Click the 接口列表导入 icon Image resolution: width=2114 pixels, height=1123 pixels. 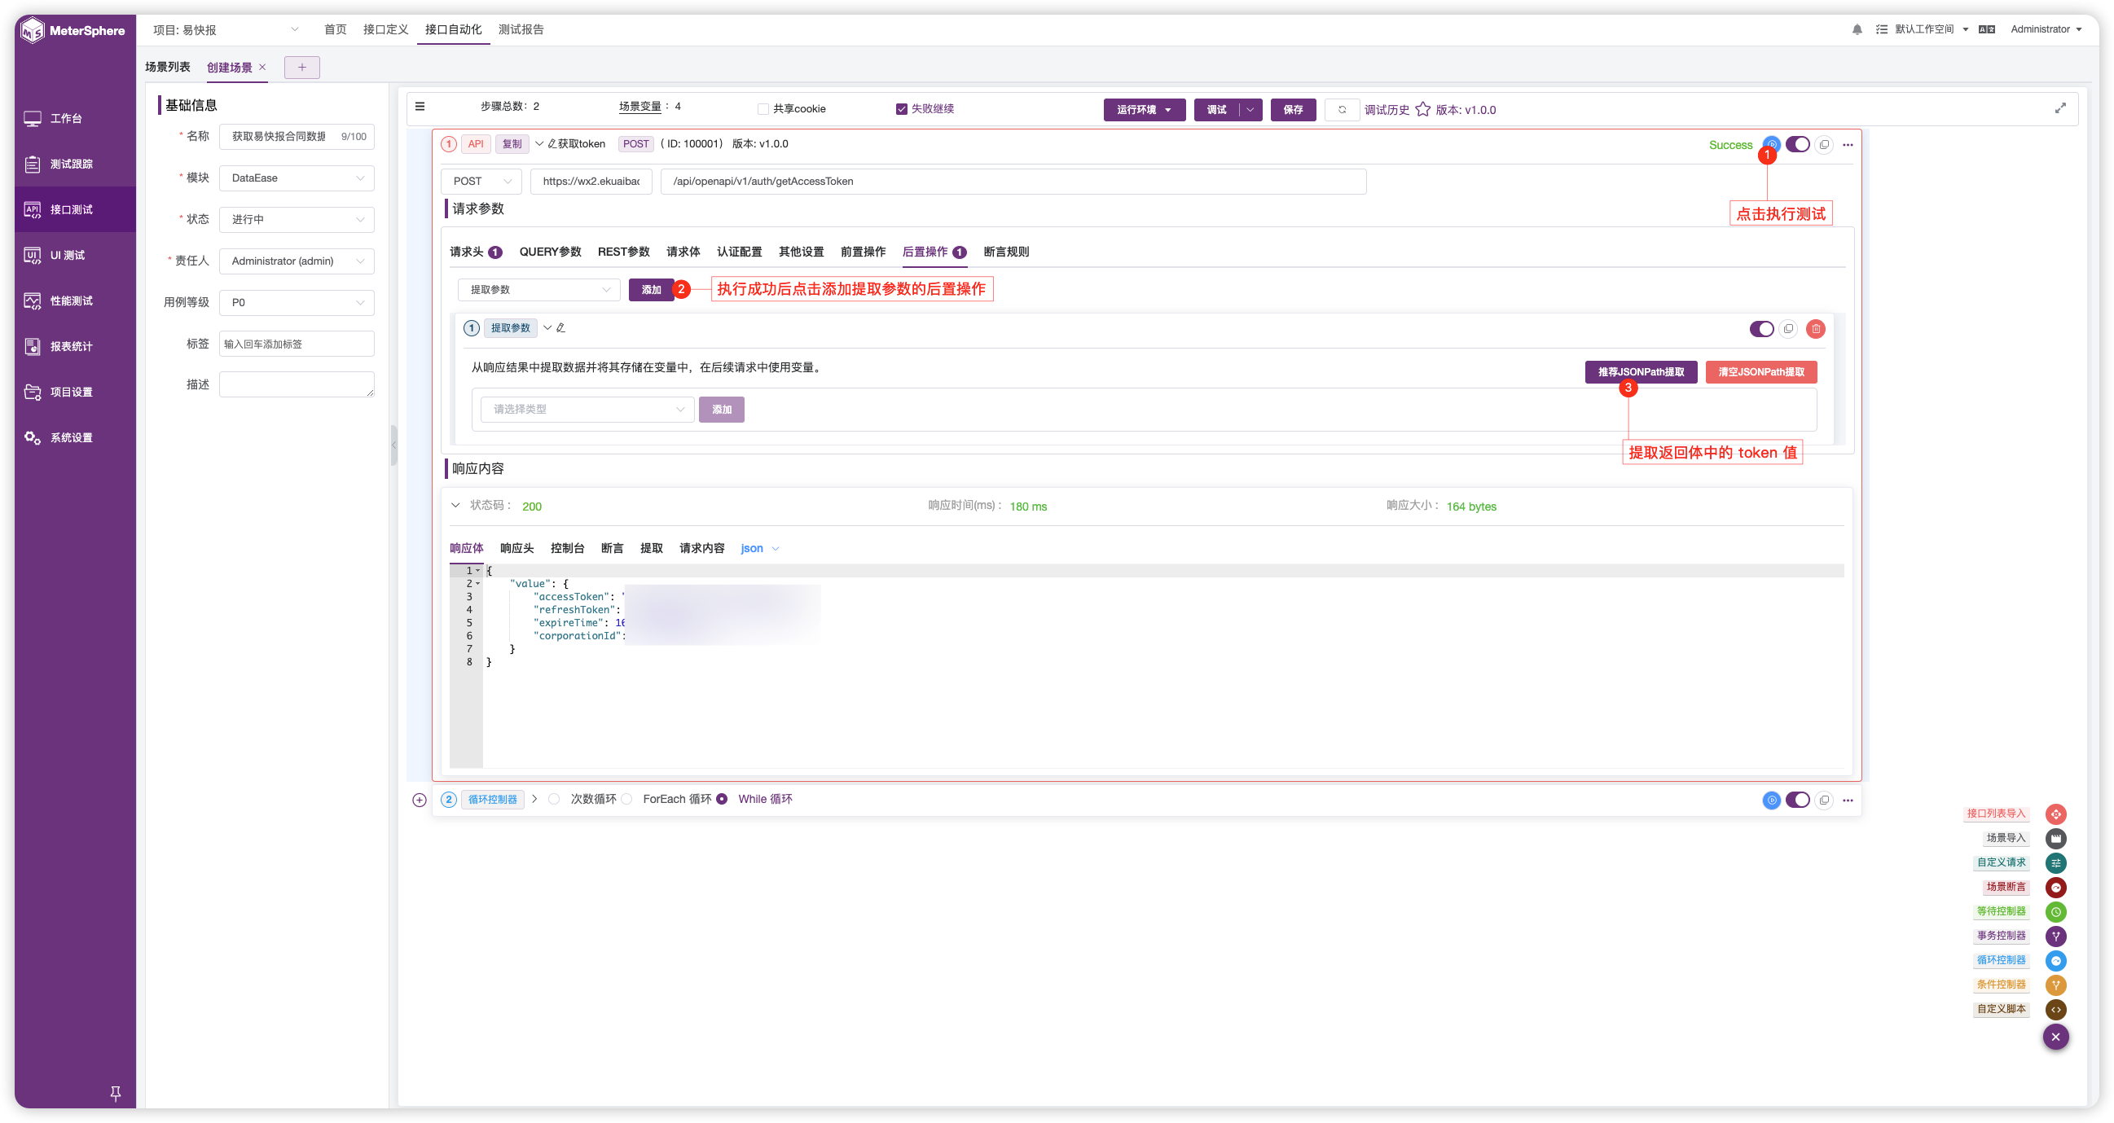click(2055, 814)
